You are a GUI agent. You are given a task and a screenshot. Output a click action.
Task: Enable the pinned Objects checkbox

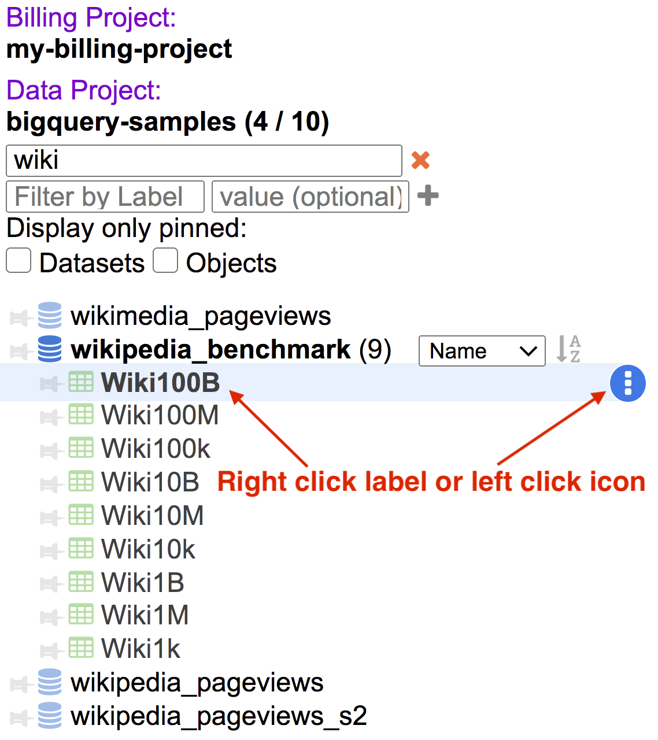tap(165, 261)
